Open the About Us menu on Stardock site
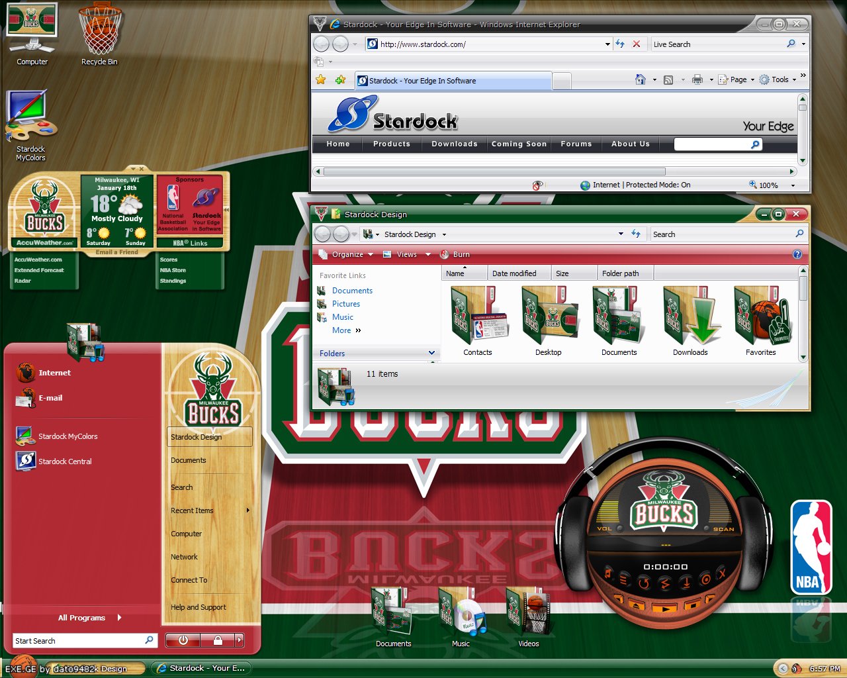 pyautogui.click(x=631, y=144)
